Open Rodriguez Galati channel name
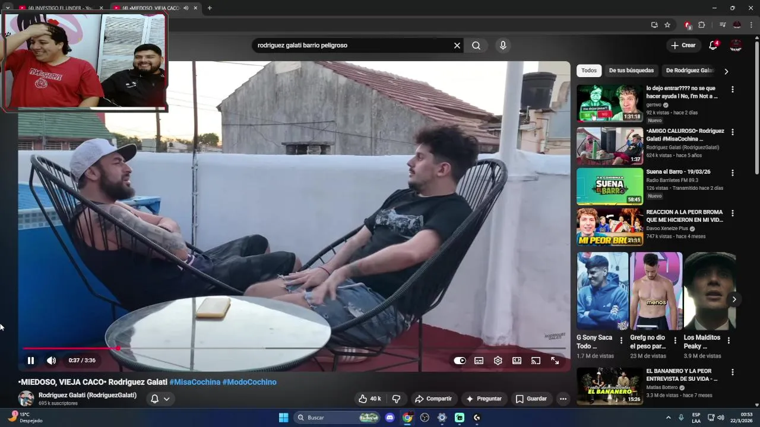The image size is (760, 427). pyautogui.click(x=87, y=395)
